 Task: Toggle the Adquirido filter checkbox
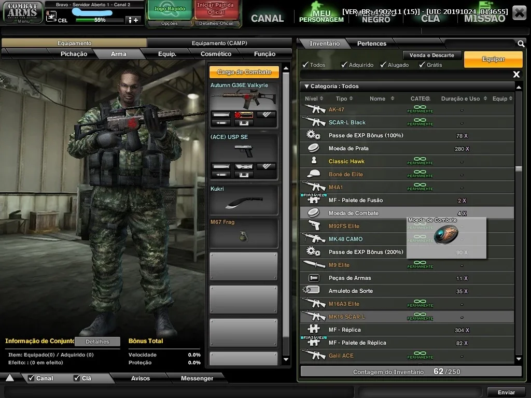[x=344, y=65]
